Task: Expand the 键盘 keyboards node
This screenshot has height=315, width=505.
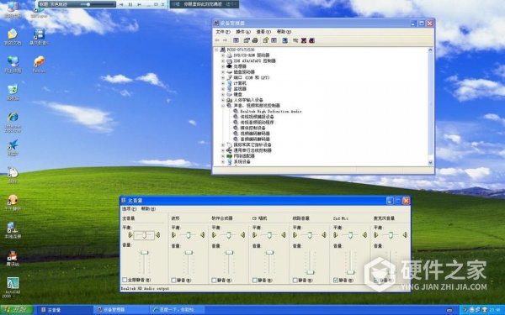Action: [223, 94]
